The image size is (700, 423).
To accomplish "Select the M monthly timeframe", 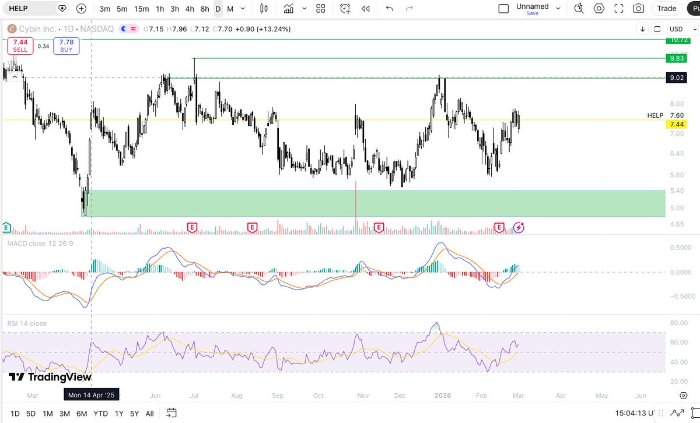I will point(230,9).
